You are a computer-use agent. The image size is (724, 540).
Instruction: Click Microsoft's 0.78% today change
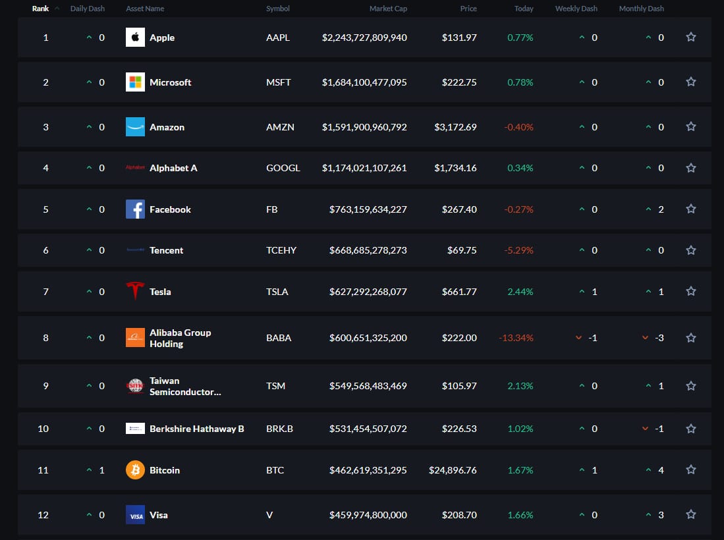coord(520,82)
